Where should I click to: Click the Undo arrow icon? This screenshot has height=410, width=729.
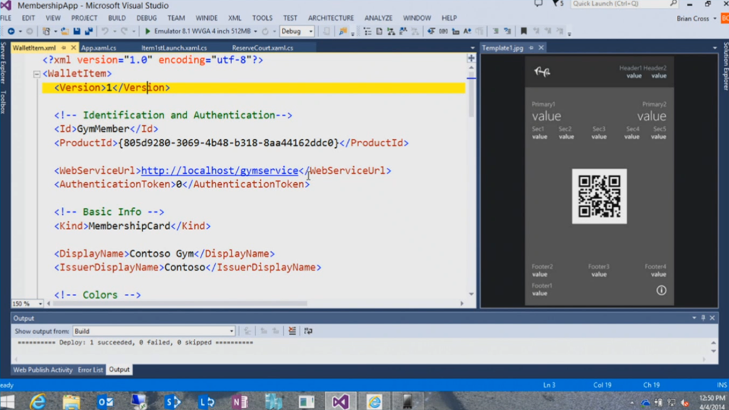click(x=105, y=31)
